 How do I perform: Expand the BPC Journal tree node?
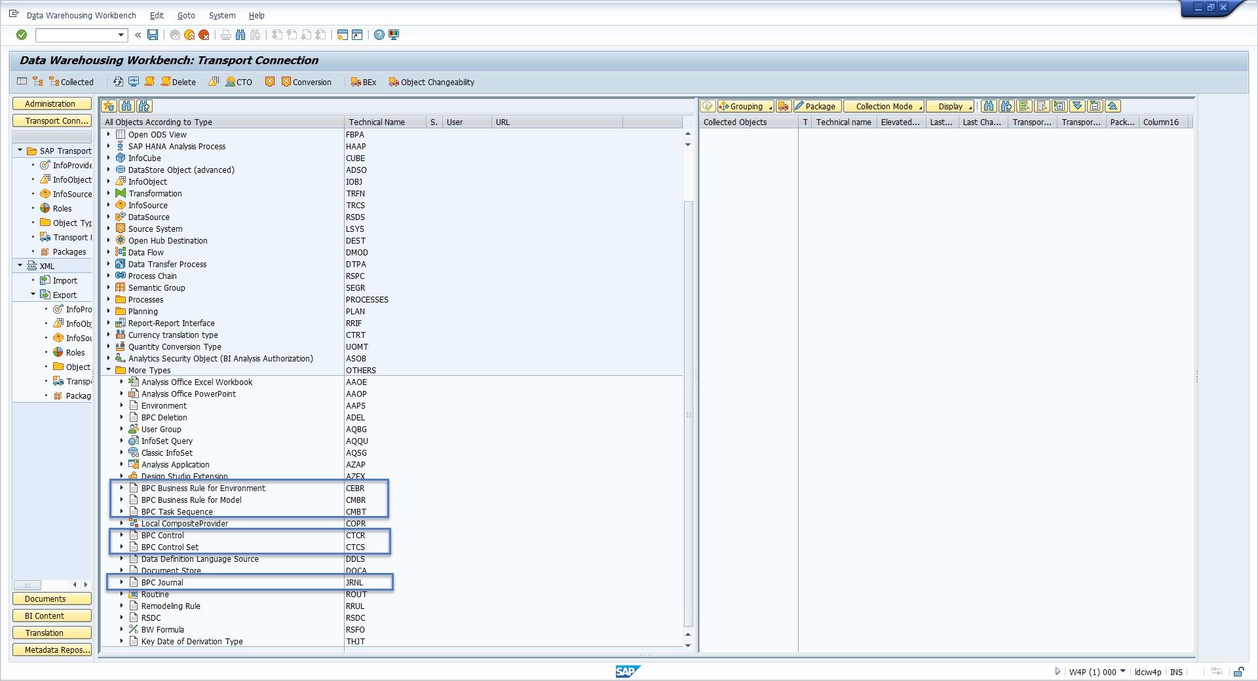pos(122,582)
